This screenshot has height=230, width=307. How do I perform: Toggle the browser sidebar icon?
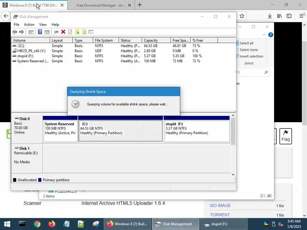click(x=289, y=16)
